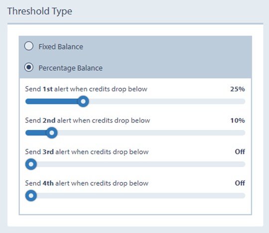Click the 'Send 1st alert when credits drop below' label
Image resolution: width=269 pixels, height=233 pixels.
pos(86,89)
